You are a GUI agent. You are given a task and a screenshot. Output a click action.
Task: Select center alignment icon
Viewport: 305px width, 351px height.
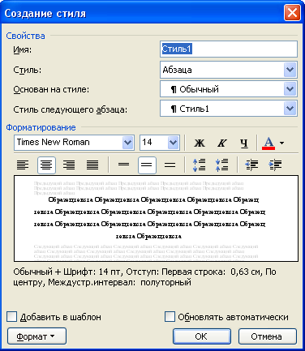coord(46,165)
